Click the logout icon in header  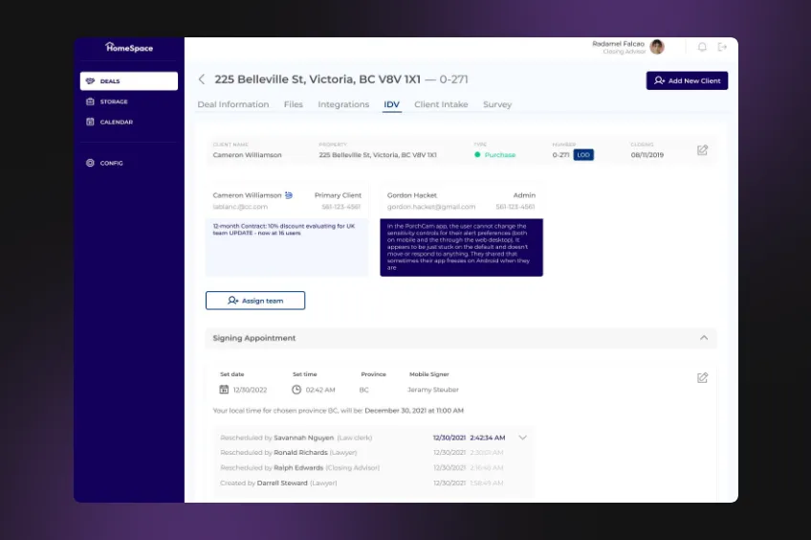coord(722,47)
